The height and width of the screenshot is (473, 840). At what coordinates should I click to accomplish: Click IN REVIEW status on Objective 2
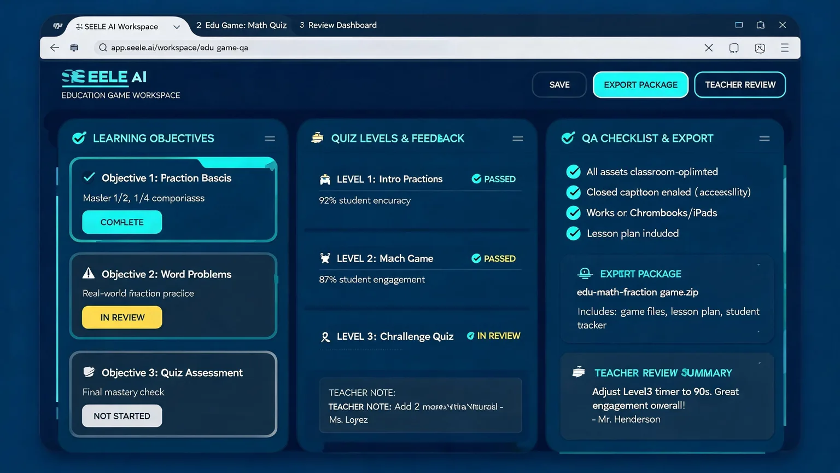(122, 318)
